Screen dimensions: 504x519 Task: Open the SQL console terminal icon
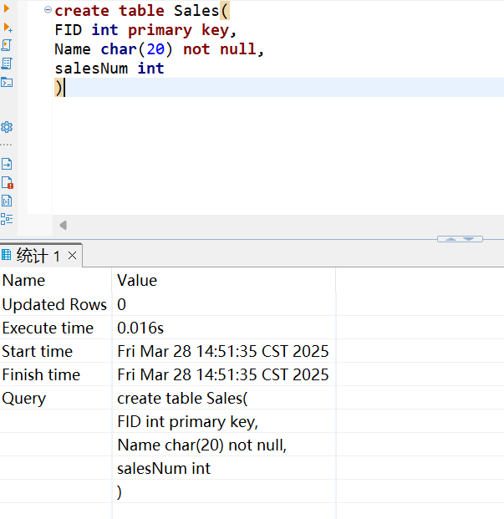coord(7,82)
